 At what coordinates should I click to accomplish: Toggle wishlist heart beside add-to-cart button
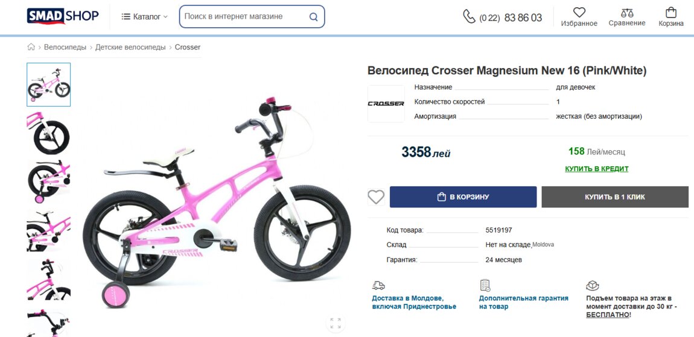pyautogui.click(x=376, y=197)
